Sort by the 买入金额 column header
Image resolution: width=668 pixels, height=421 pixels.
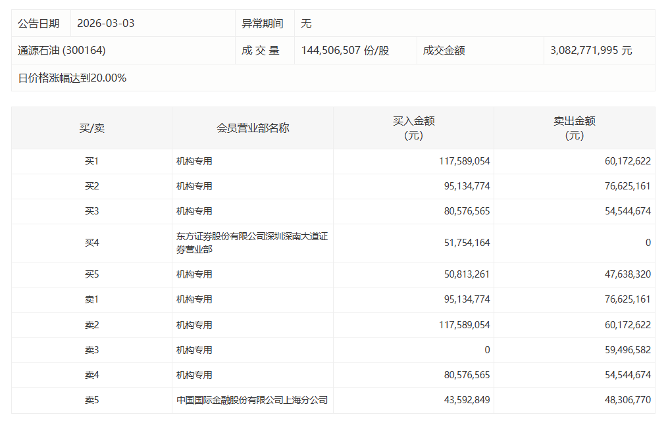[x=414, y=128]
